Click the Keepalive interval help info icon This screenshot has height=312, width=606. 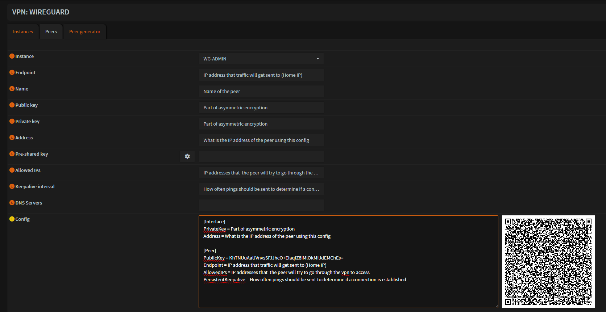(x=12, y=186)
